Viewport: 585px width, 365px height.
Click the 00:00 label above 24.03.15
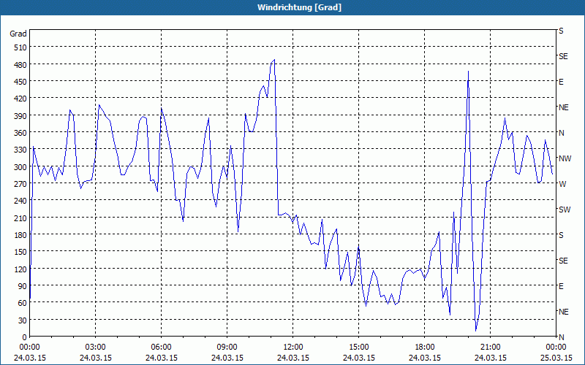pos(29,347)
